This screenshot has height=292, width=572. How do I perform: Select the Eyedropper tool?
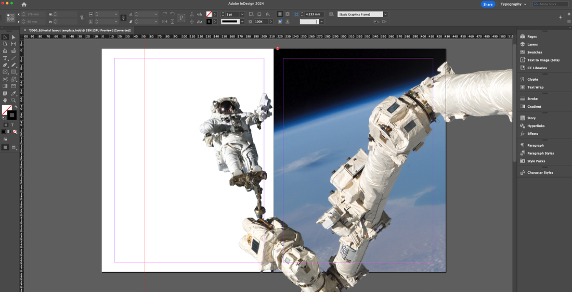[x=14, y=94]
